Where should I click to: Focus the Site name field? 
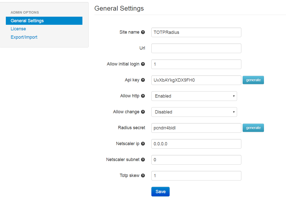pyautogui.click(x=196, y=32)
